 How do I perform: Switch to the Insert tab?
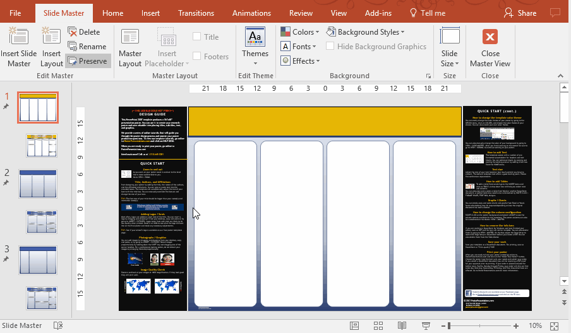pos(150,13)
